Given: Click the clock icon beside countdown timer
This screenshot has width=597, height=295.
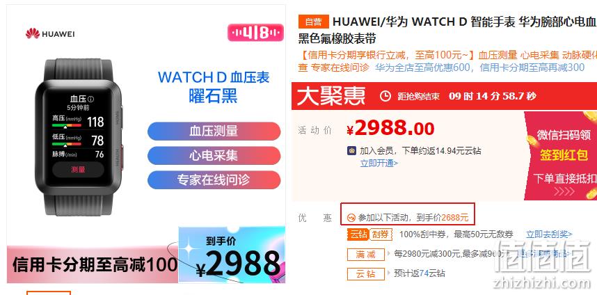Looking at the screenshot, I should 385,96.
